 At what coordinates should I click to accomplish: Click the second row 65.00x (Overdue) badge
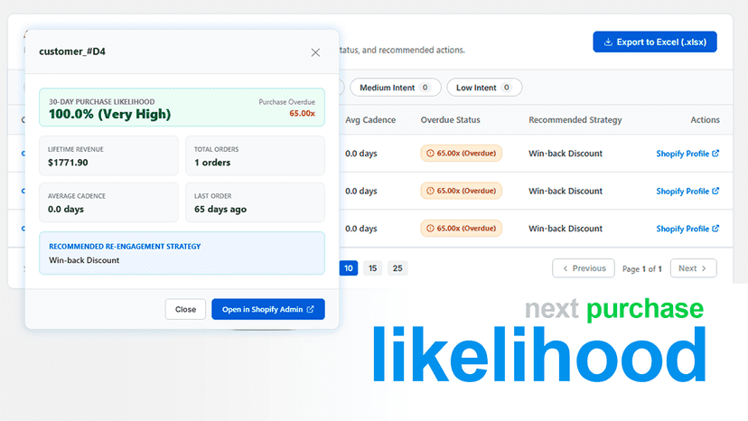coord(461,191)
